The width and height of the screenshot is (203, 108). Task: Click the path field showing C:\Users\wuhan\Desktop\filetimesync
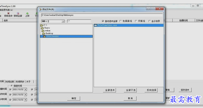coord(102,15)
